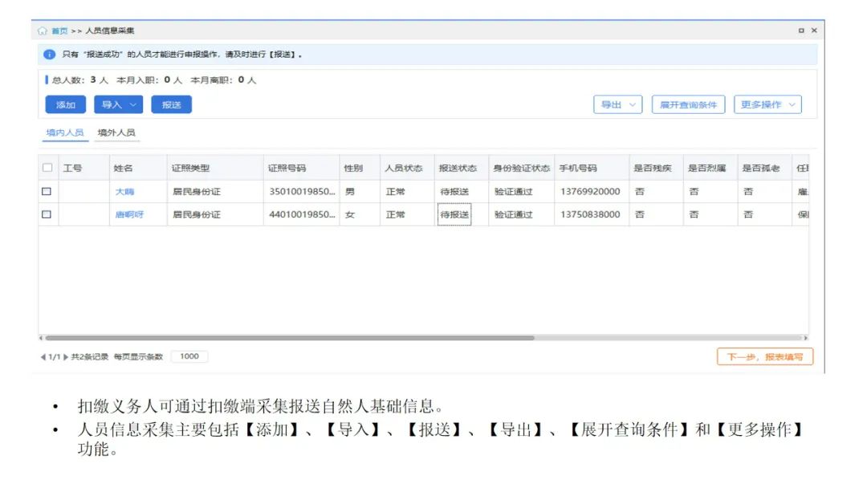Click the 添加 button
This screenshot has width=867, height=488.
pyautogui.click(x=65, y=104)
